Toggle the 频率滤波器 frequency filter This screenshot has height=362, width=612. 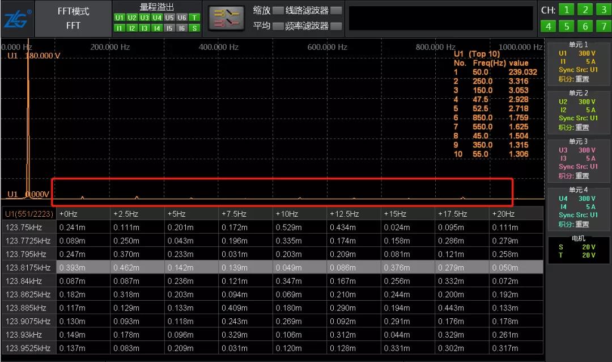coord(336,26)
